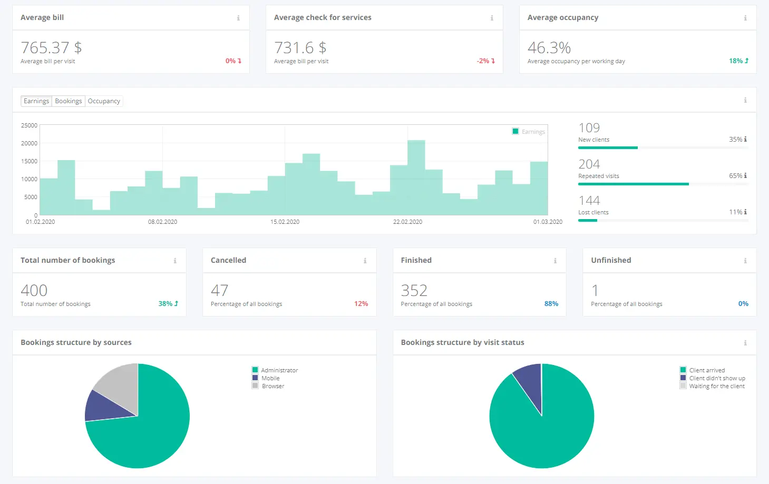The image size is (769, 484).
Task: Switch chart to the Bookings tab
Action: coord(69,101)
